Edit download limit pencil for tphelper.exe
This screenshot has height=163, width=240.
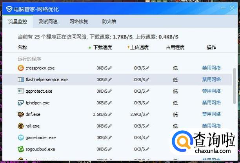point(110,103)
